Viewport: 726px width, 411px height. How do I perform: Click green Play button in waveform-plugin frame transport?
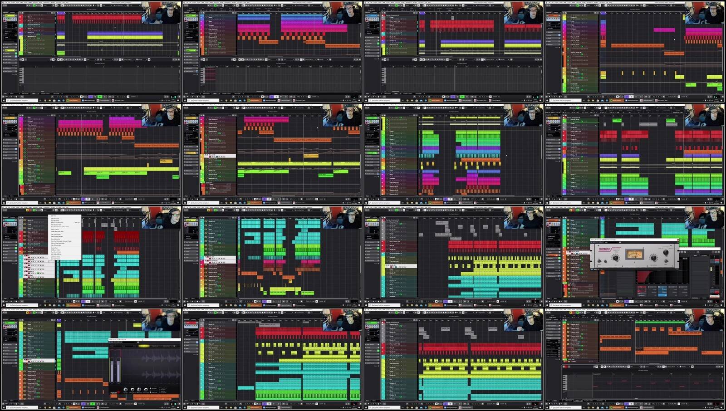93,404
